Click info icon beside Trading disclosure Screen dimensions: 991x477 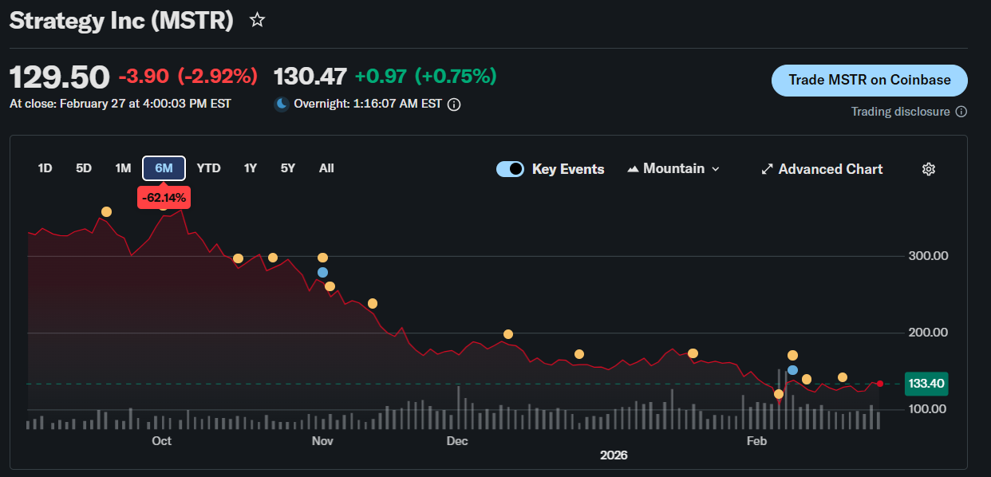pyautogui.click(x=961, y=112)
